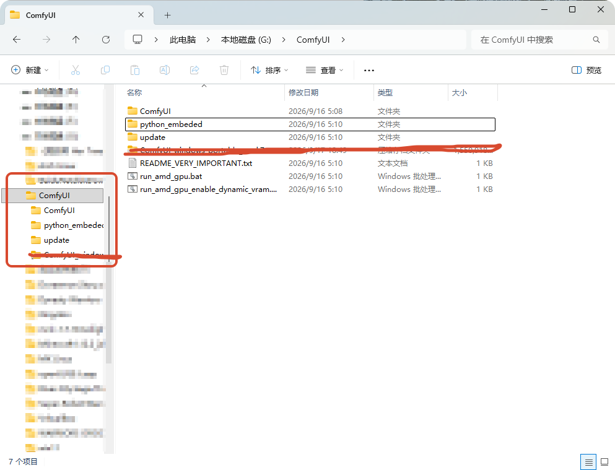
Task: Expand chevron after computer icon in address bar
Action: coord(155,40)
